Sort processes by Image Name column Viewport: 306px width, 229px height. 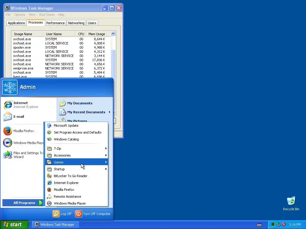(x=27, y=34)
